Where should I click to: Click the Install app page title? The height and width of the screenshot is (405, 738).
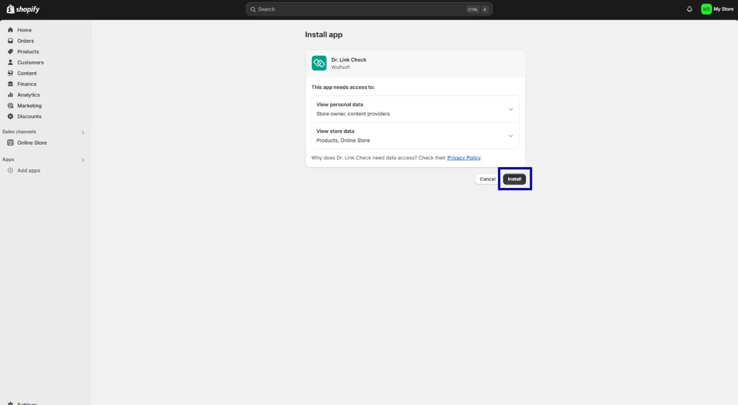click(324, 35)
